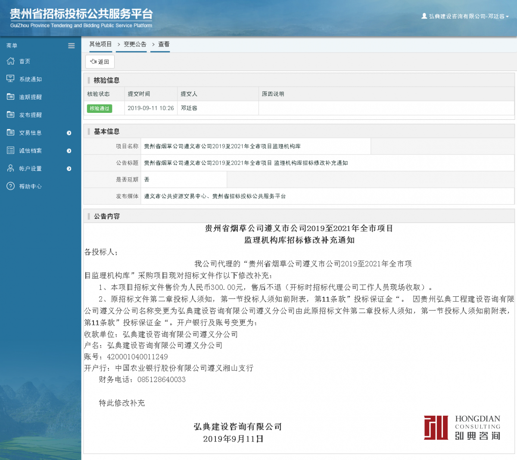Click the 返回 back button

pos(100,62)
